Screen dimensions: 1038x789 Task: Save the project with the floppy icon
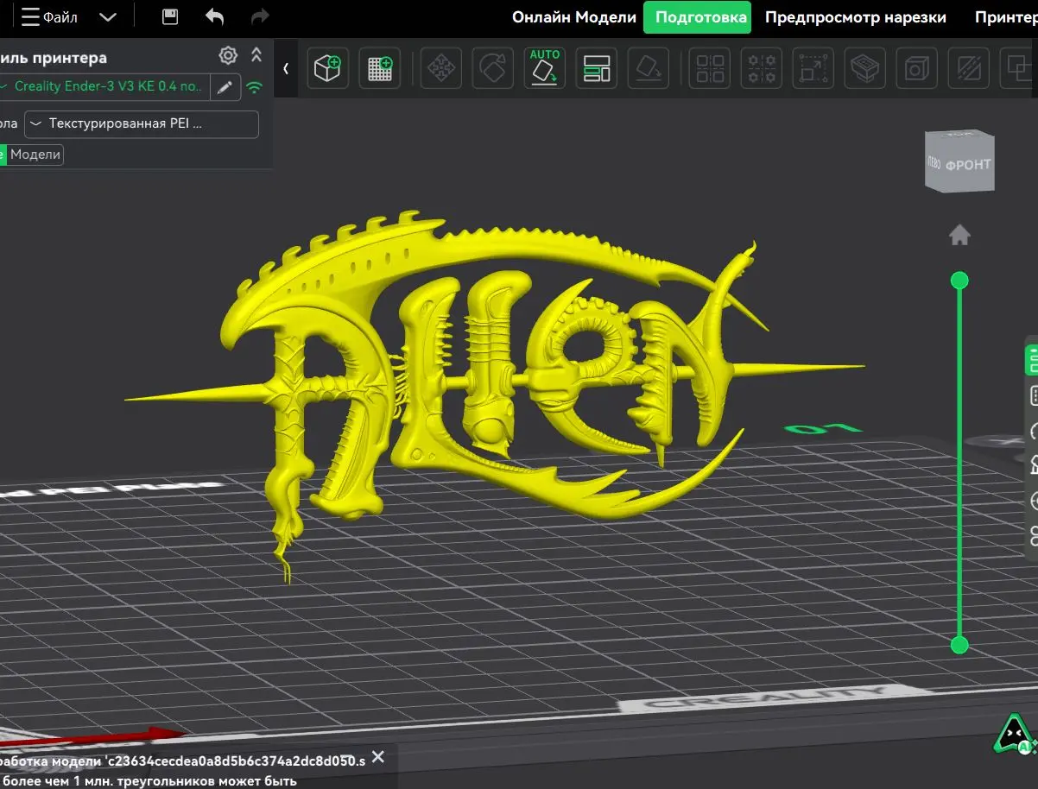(170, 17)
